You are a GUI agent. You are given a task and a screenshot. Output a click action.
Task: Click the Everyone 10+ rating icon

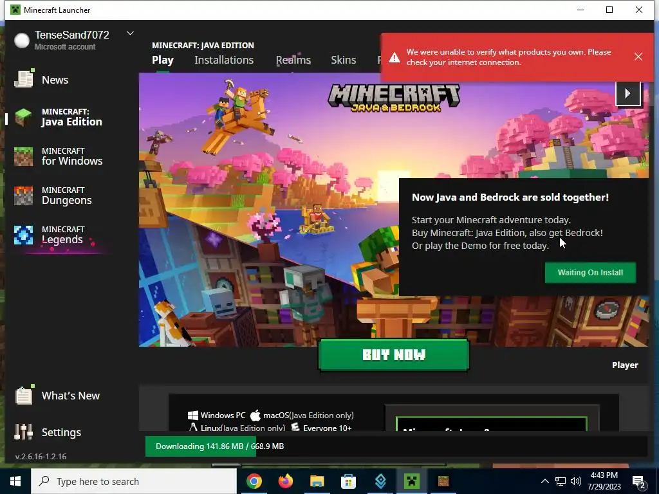point(295,427)
